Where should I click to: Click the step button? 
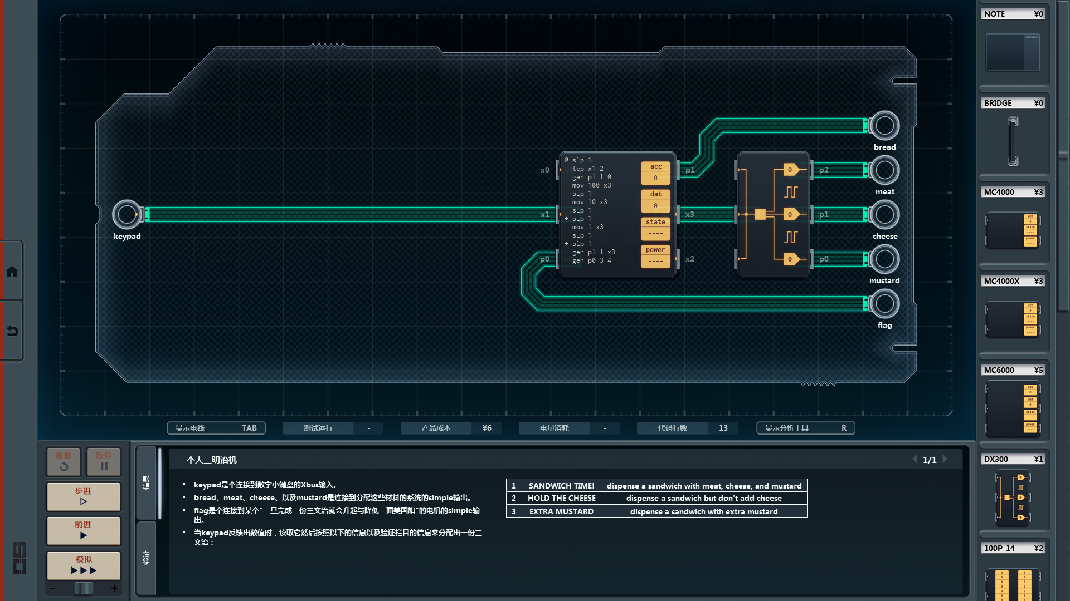[x=84, y=496]
